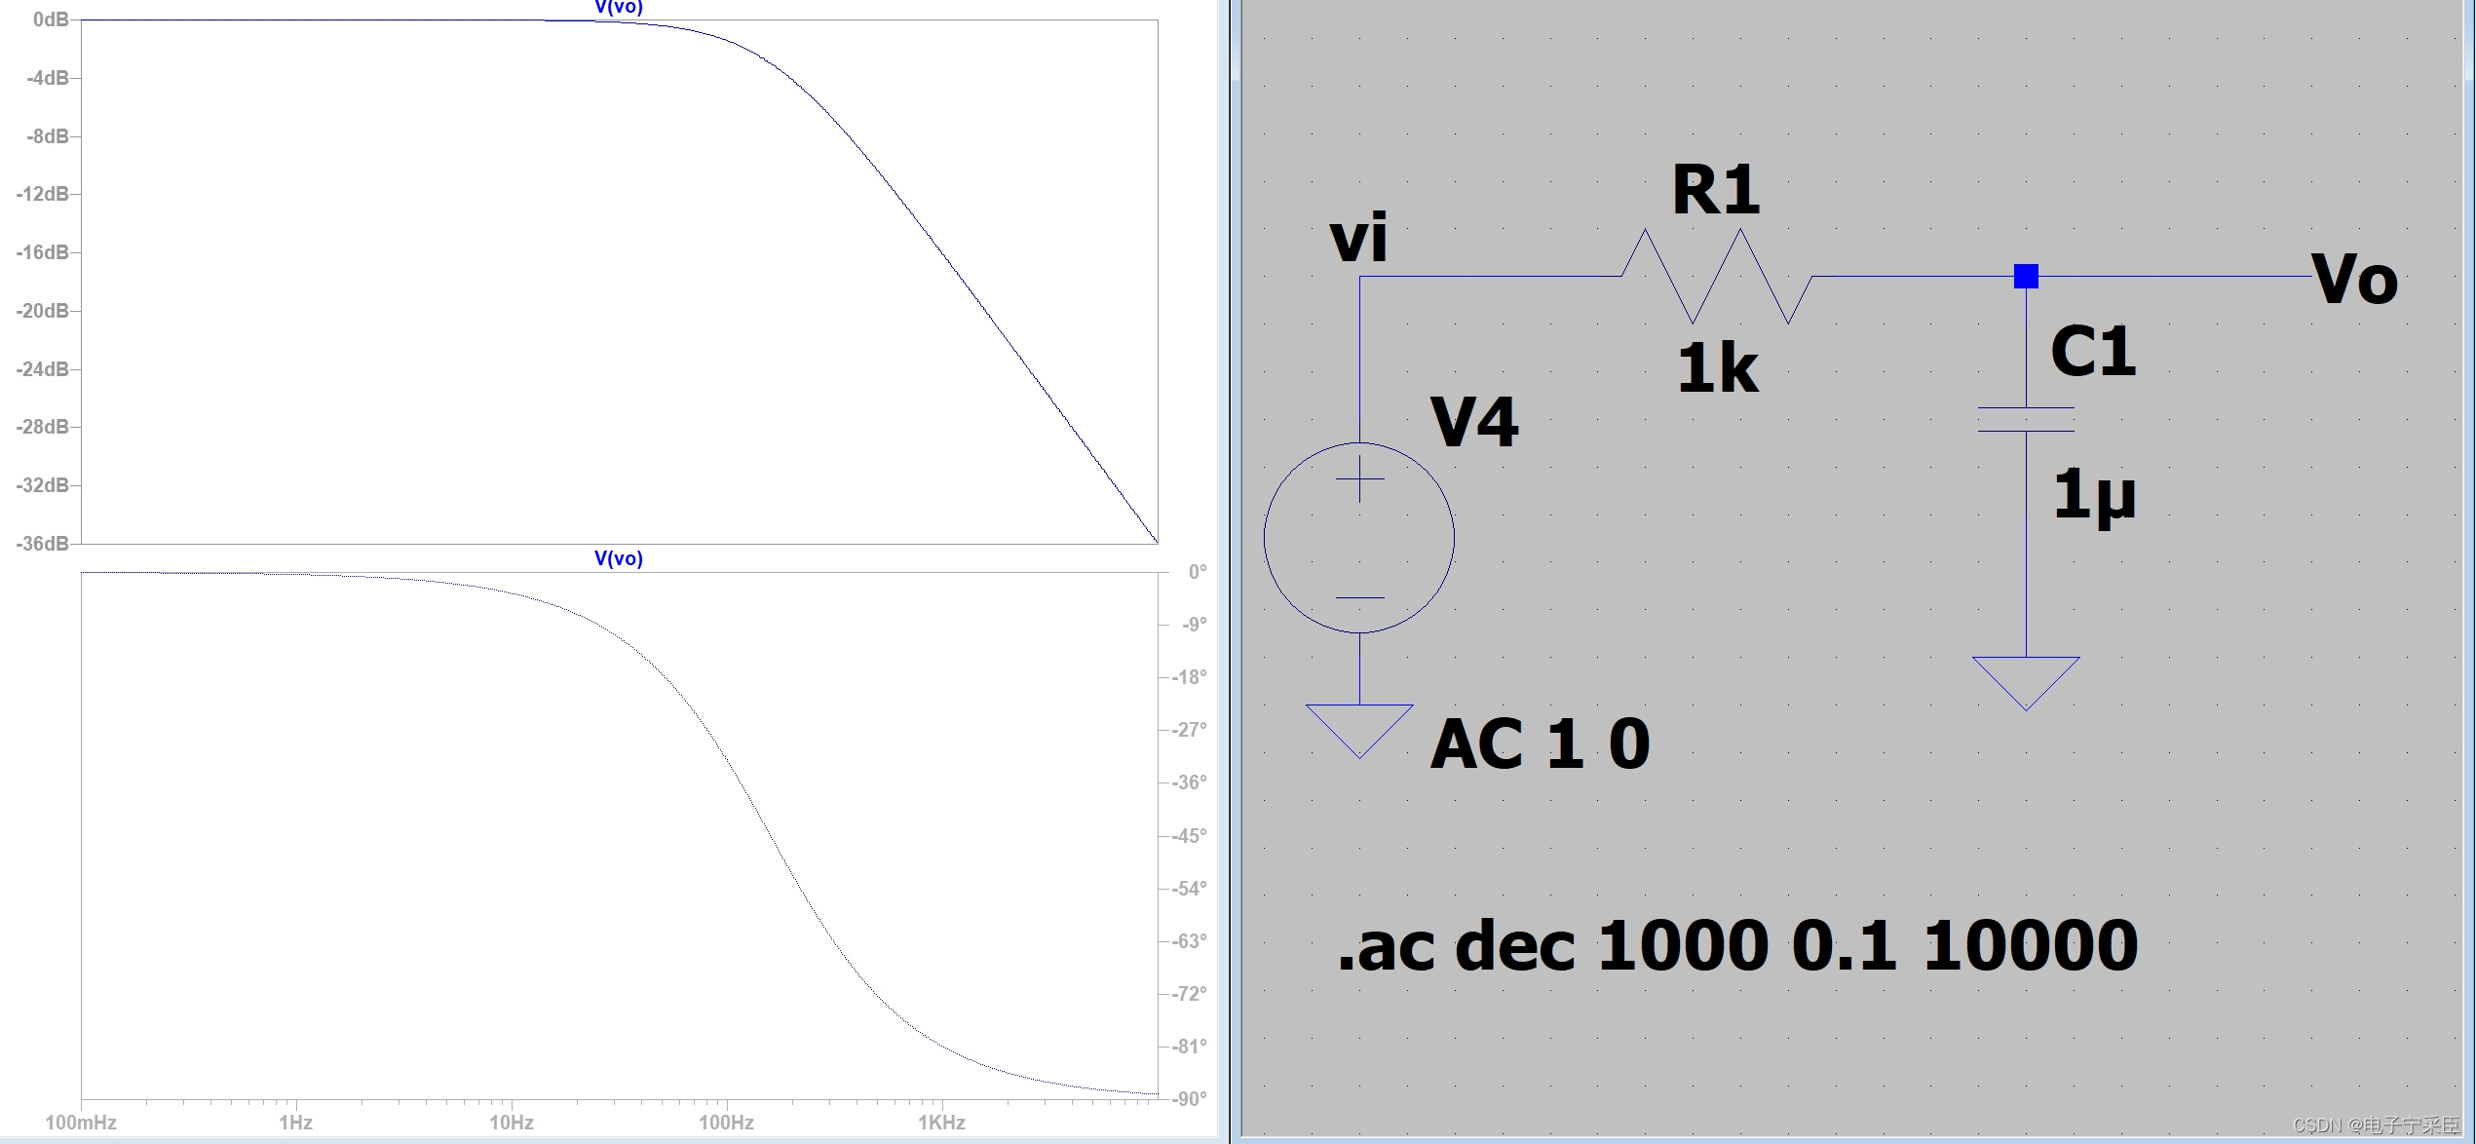Click the Vo output net label
Screen dimensions: 2476x1144
coord(2354,280)
